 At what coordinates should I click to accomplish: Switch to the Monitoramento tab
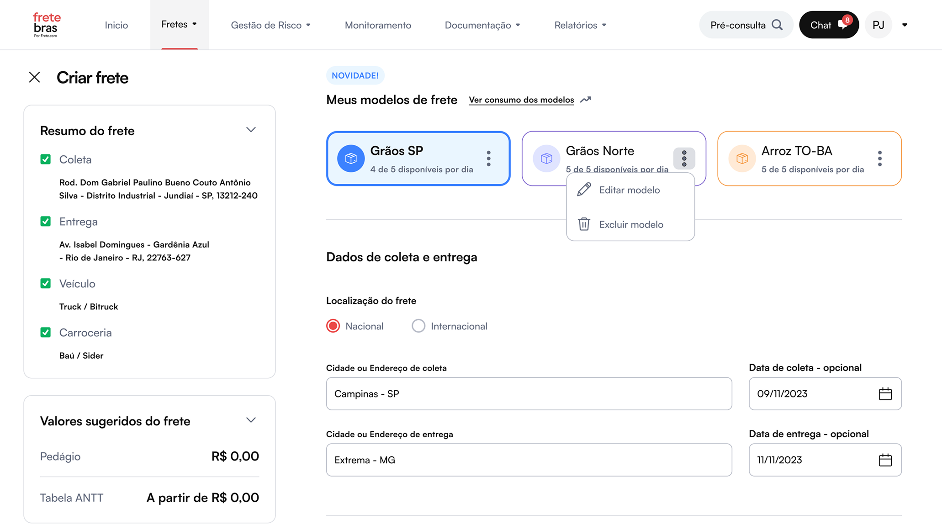click(x=378, y=25)
